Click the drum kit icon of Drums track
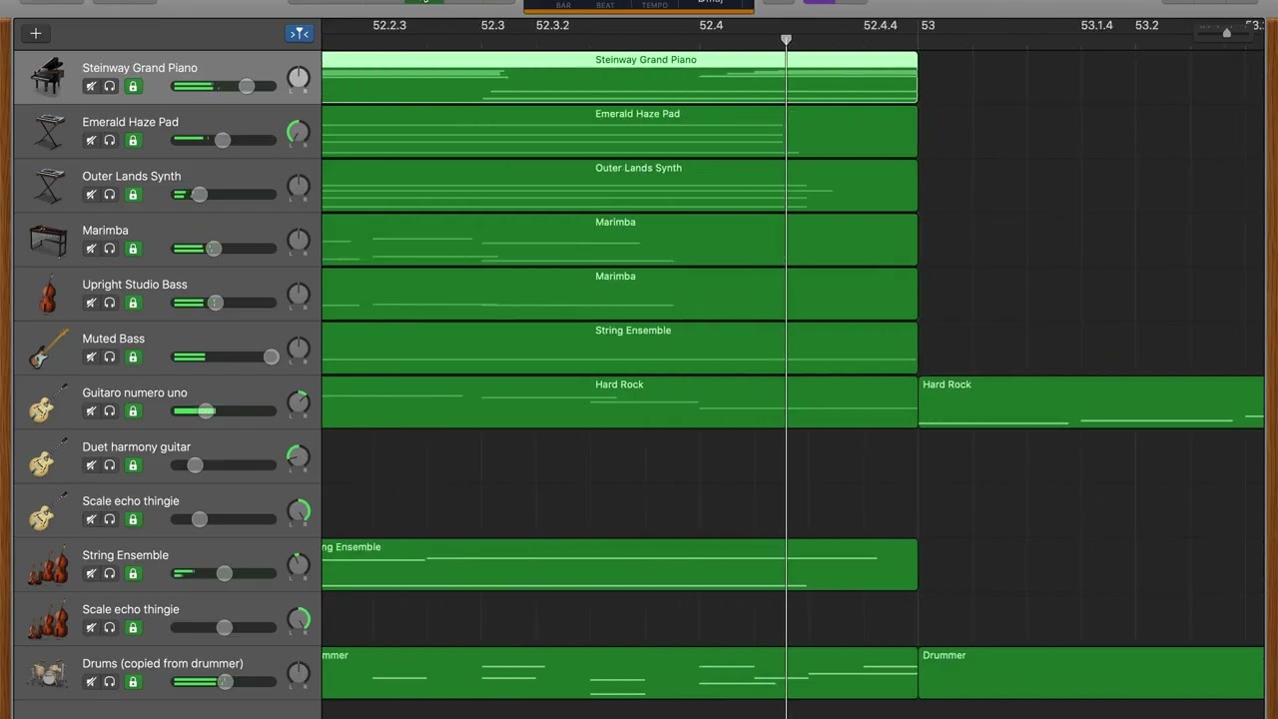Screen dimensions: 1278x719 pos(48,673)
